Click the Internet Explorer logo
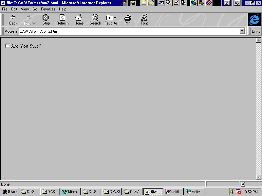 pyautogui.click(x=254, y=20)
